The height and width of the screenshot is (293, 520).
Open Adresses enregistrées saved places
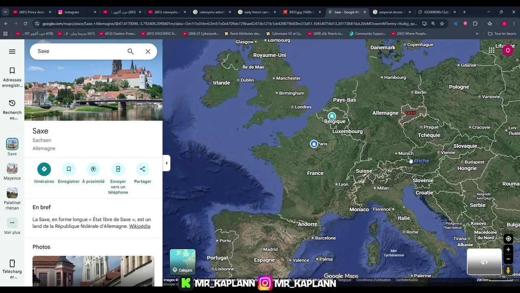(12, 77)
